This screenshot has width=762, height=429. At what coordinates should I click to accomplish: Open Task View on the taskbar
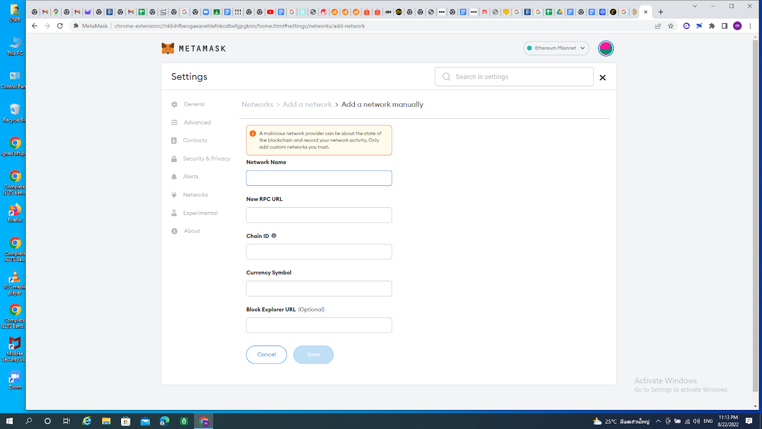click(67, 421)
